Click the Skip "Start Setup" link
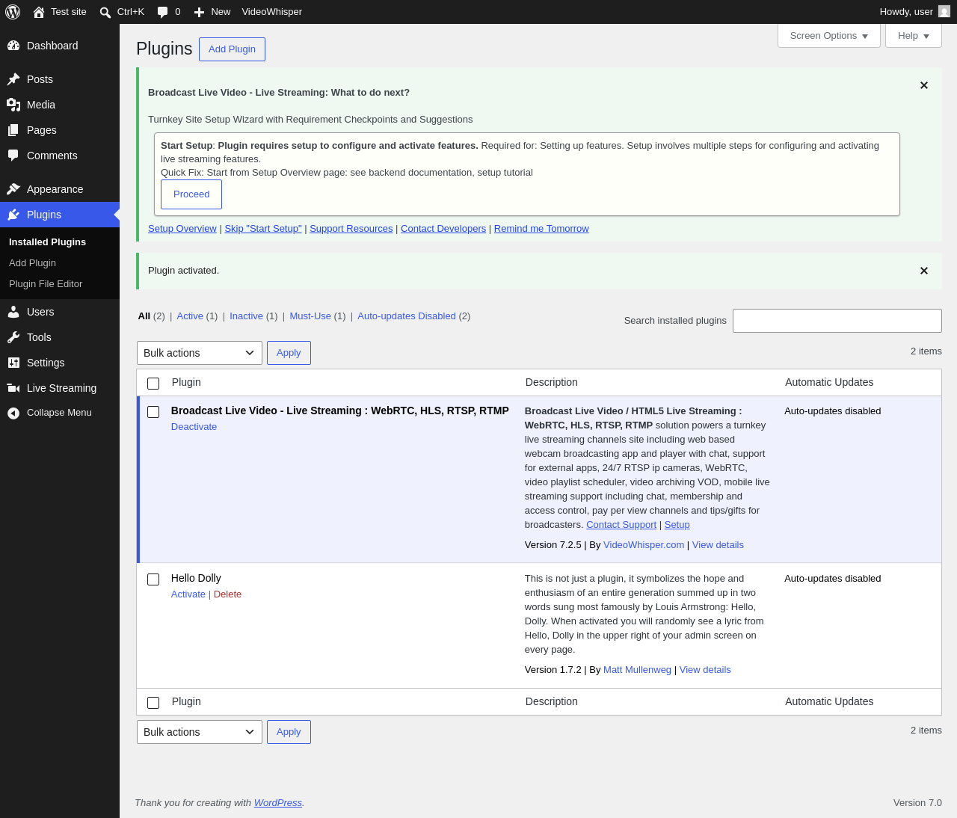The image size is (957, 818). [263, 229]
